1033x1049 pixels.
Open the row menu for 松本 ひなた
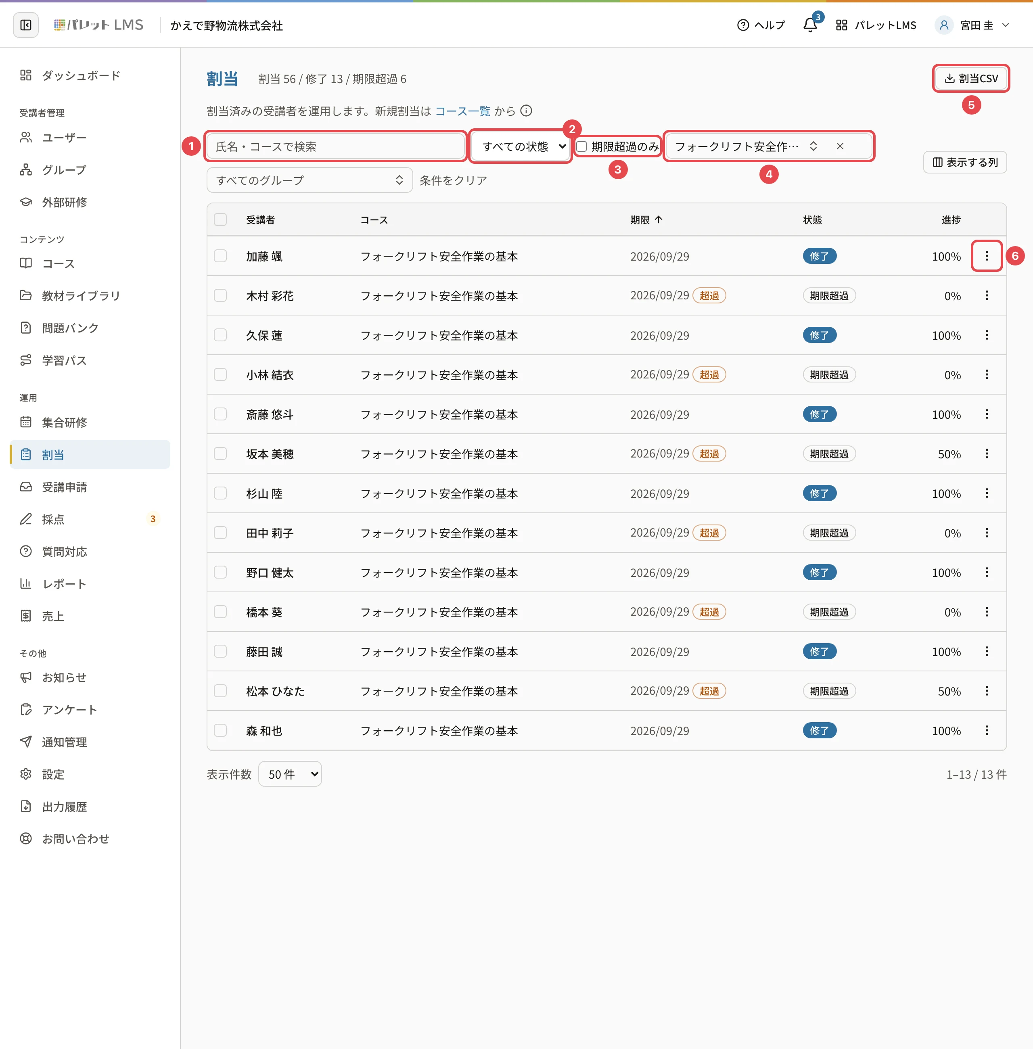(x=986, y=691)
